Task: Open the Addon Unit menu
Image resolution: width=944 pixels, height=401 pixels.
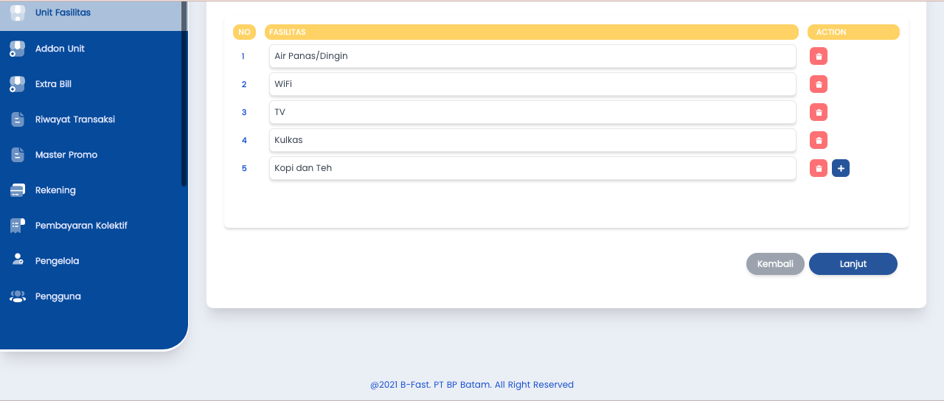Action: point(60,49)
